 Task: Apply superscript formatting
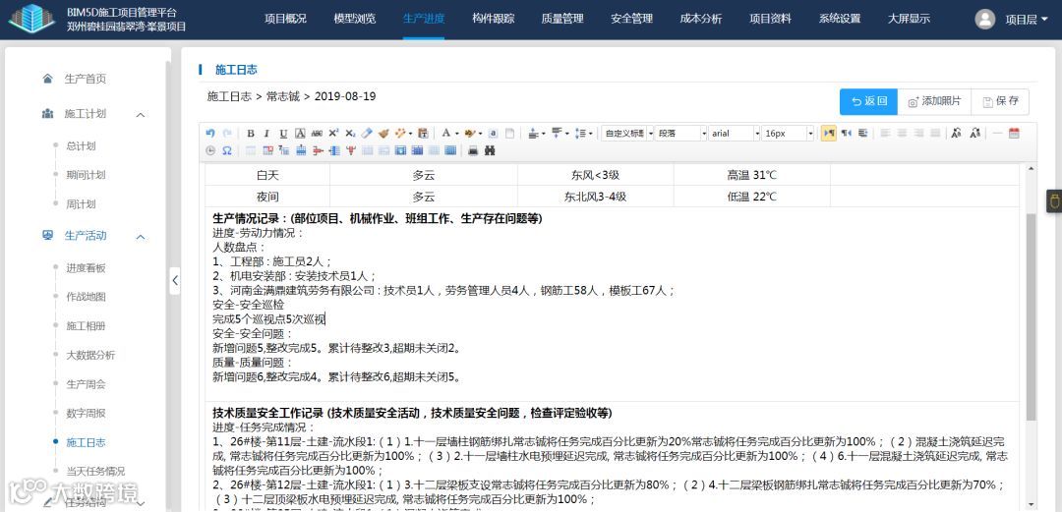point(333,134)
